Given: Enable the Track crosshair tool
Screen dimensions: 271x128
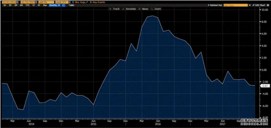Looking at the screenshot, I should pyautogui.click(x=114, y=9).
